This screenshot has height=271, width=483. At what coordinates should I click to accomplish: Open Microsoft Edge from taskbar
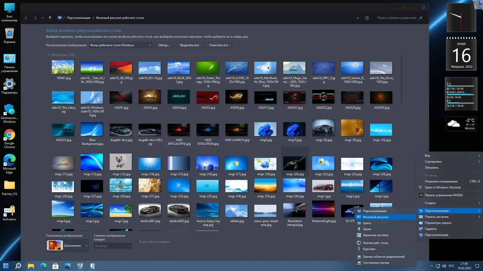click(x=43, y=266)
